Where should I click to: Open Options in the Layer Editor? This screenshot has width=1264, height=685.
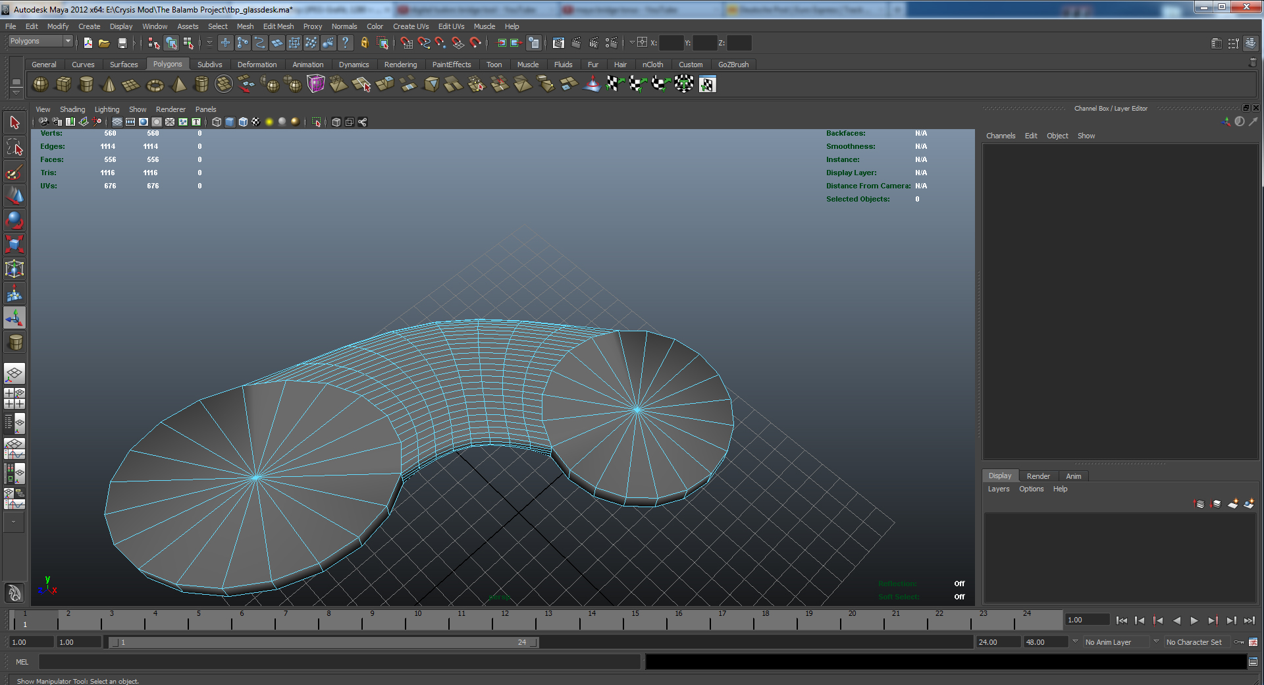(1031, 489)
